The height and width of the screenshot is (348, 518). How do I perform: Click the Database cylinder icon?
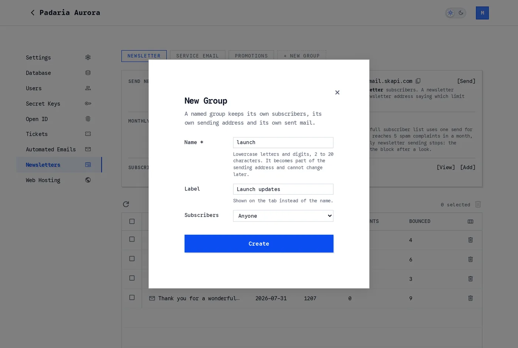click(x=88, y=73)
